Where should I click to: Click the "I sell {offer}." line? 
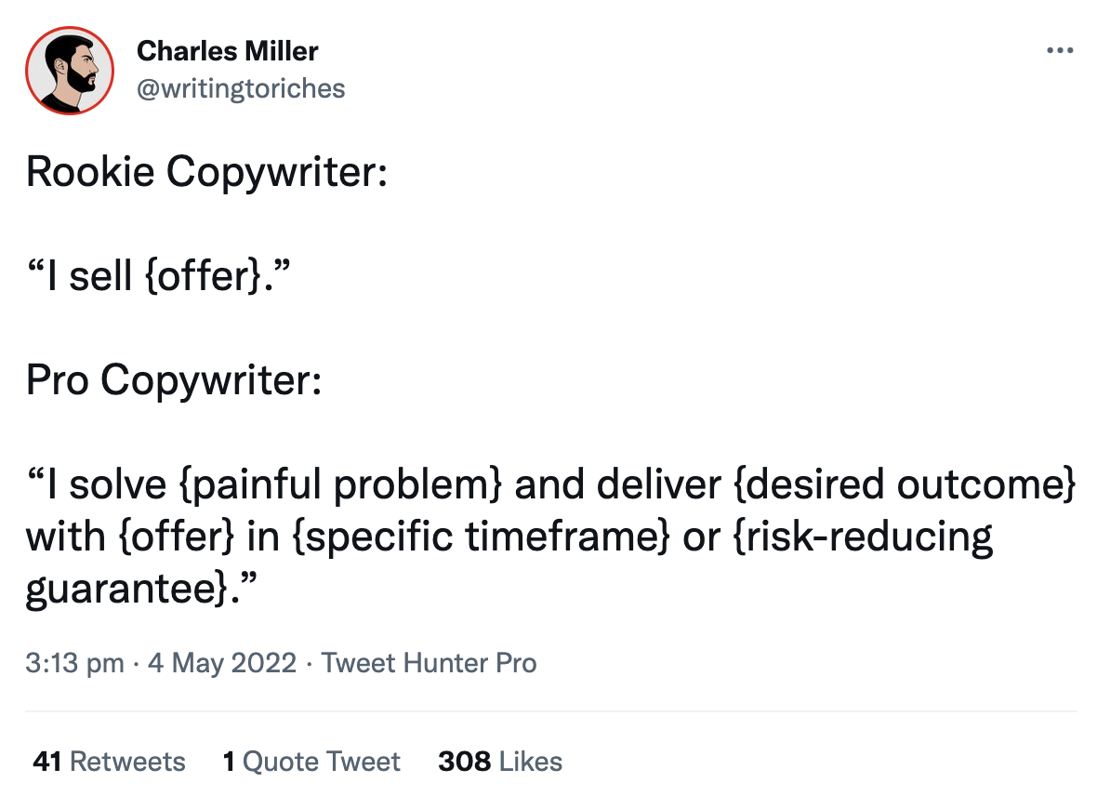[152, 277]
